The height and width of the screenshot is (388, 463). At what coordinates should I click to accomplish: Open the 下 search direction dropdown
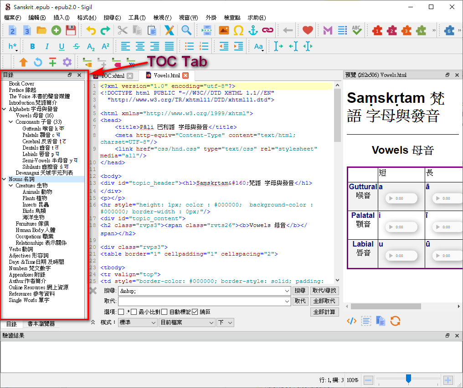(x=225, y=322)
